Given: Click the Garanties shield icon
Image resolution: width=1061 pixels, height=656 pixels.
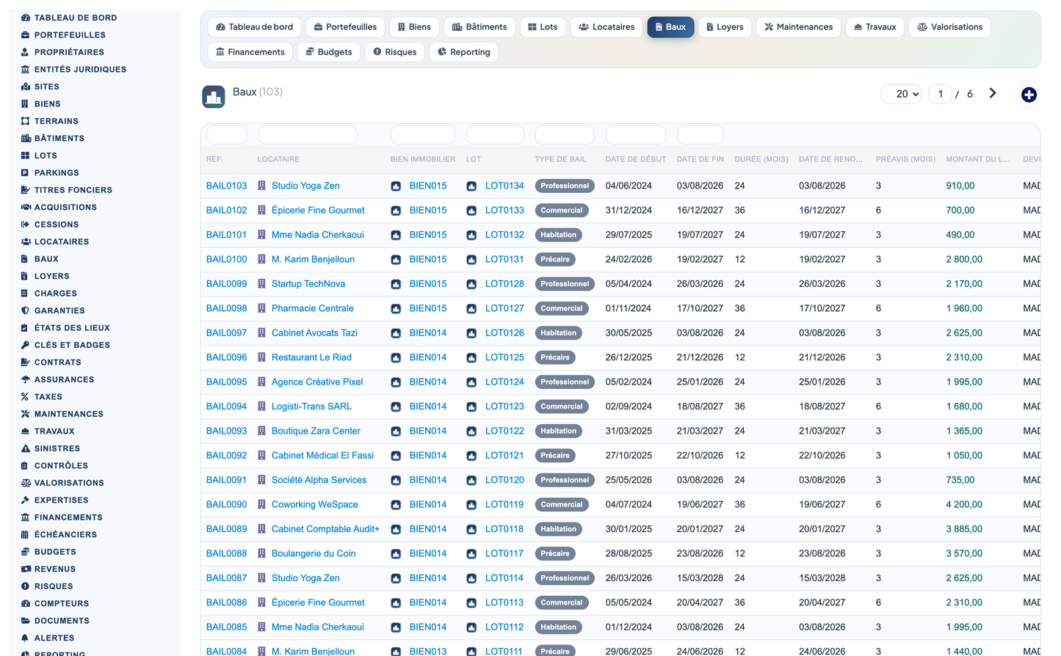Looking at the screenshot, I should (26, 310).
